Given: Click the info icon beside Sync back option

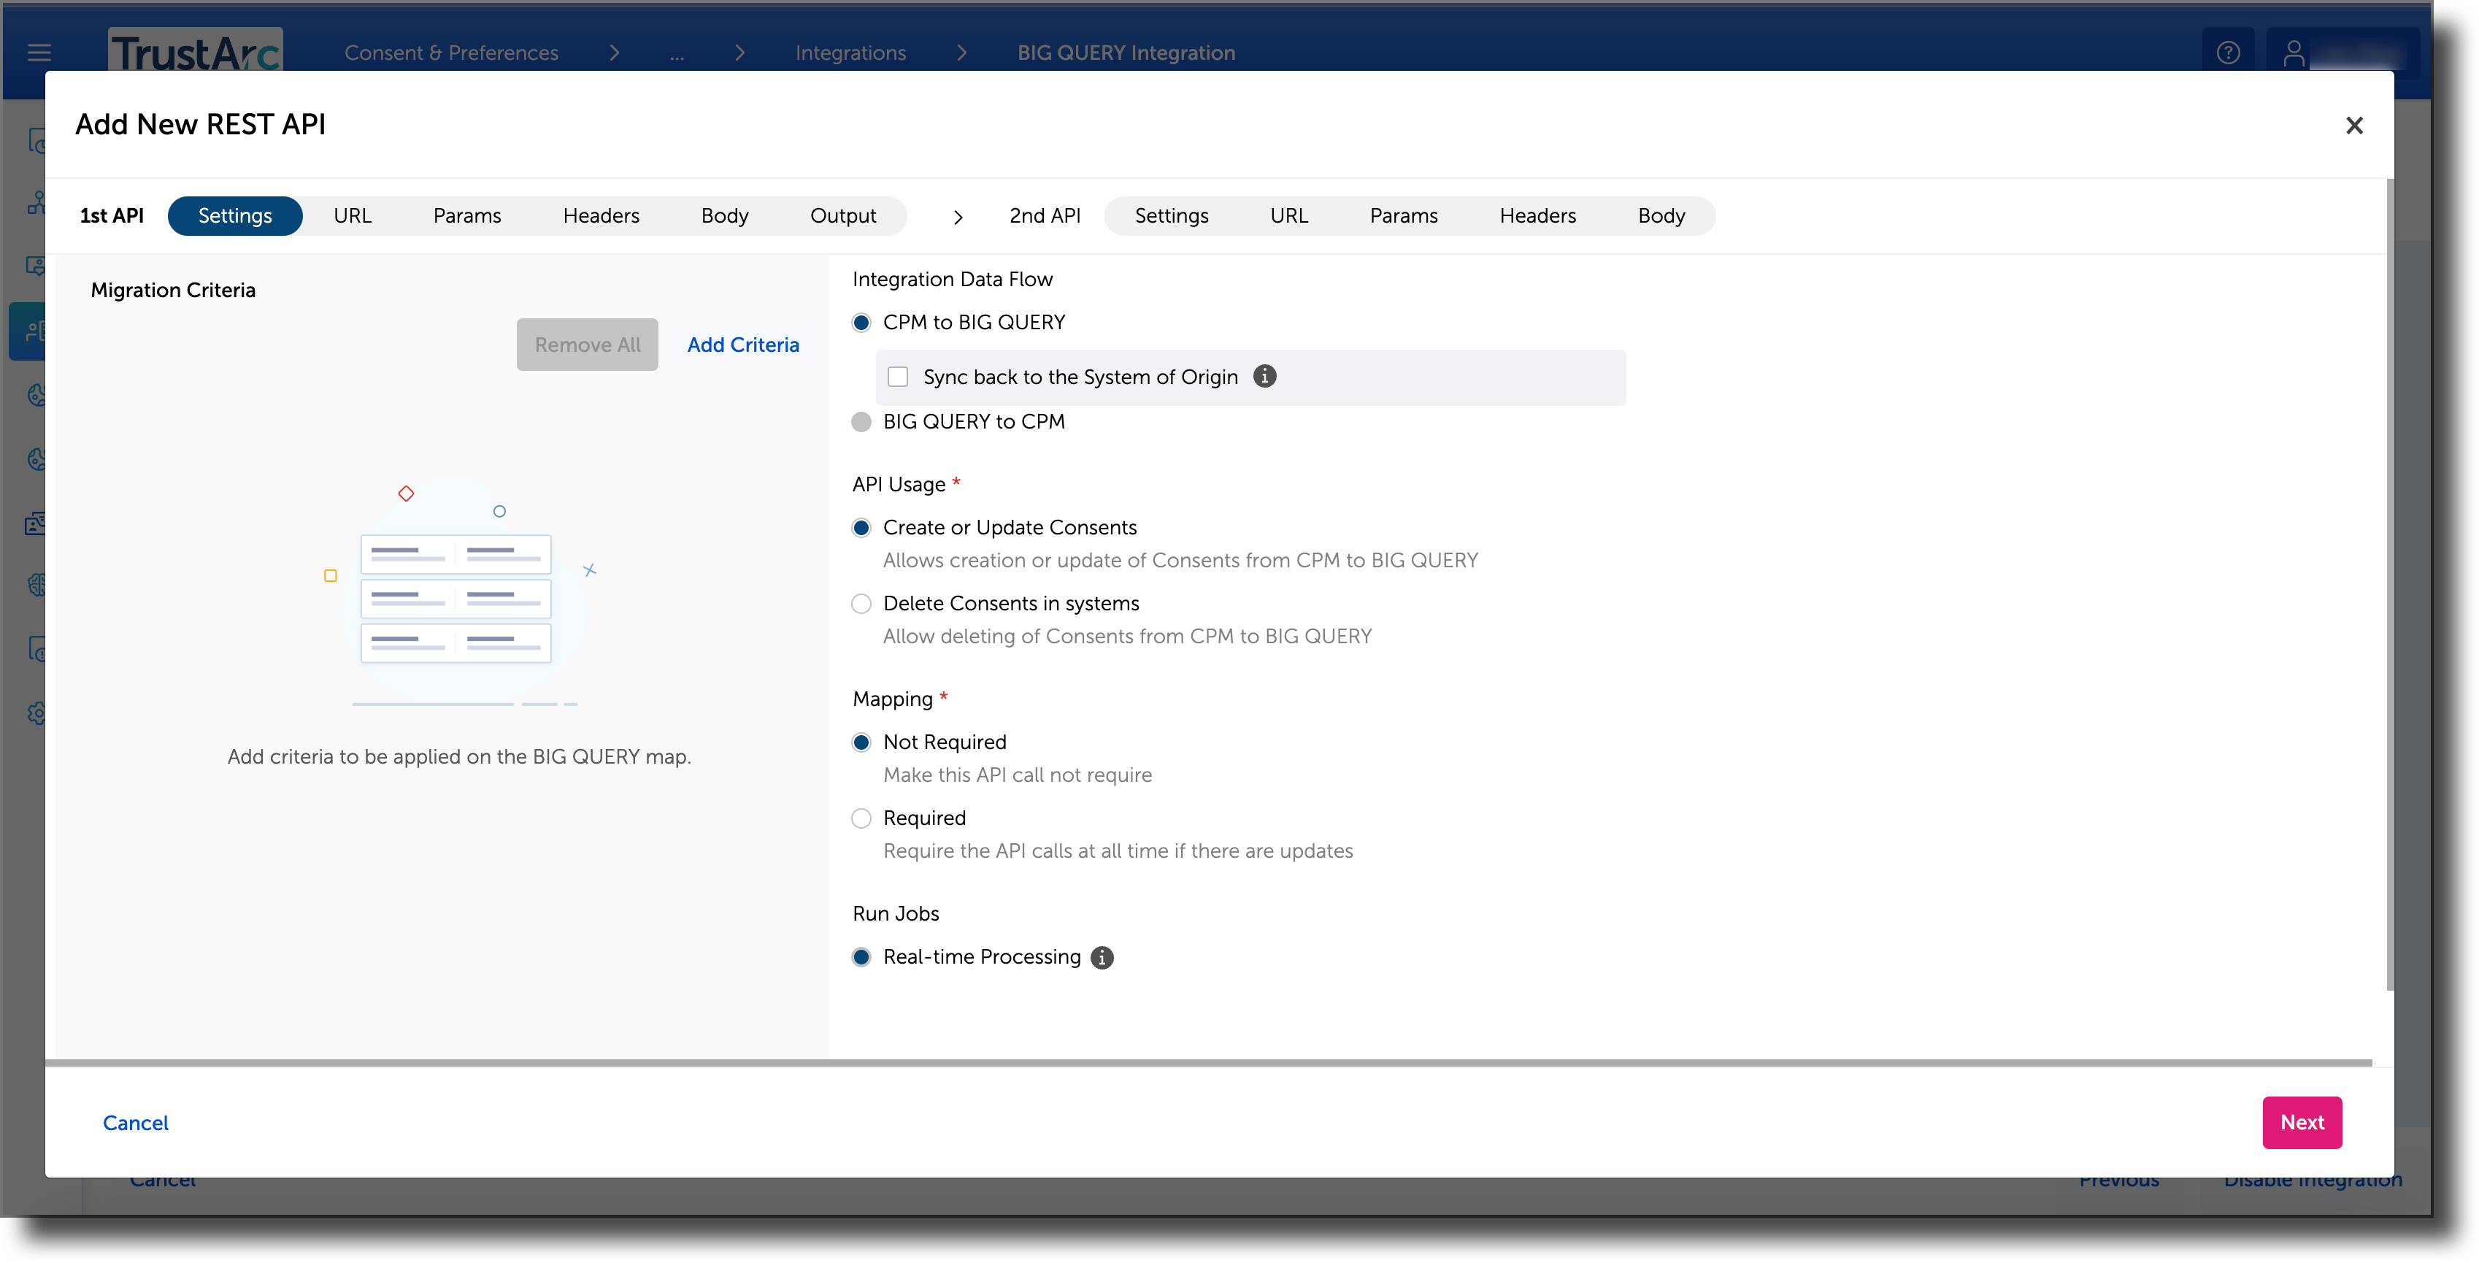Looking at the screenshot, I should [1264, 377].
